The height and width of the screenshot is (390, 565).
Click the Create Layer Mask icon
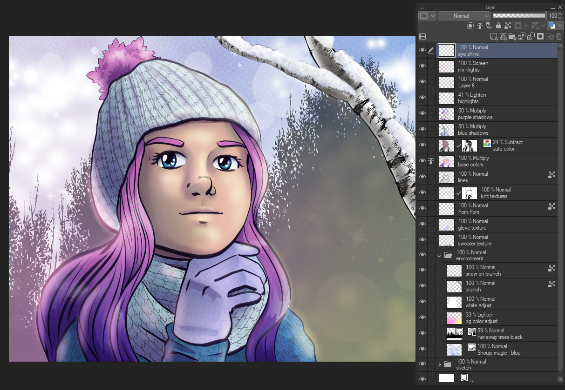click(540, 36)
